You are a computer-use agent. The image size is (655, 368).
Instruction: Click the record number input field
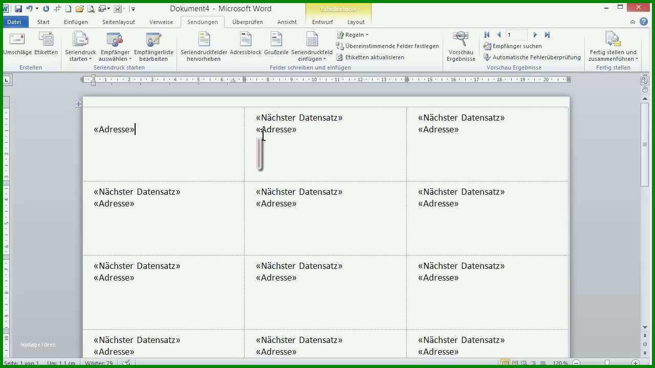tap(516, 35)
